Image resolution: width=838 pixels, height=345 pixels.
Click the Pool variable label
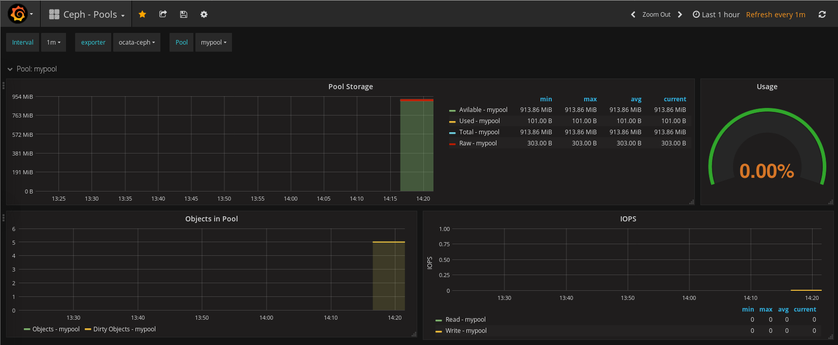tap(182, 43)
